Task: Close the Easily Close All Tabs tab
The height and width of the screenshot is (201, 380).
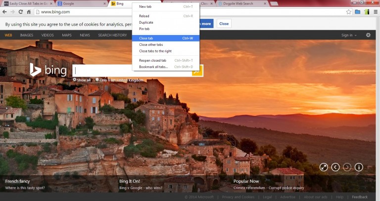Action: (x=51, y=3)
